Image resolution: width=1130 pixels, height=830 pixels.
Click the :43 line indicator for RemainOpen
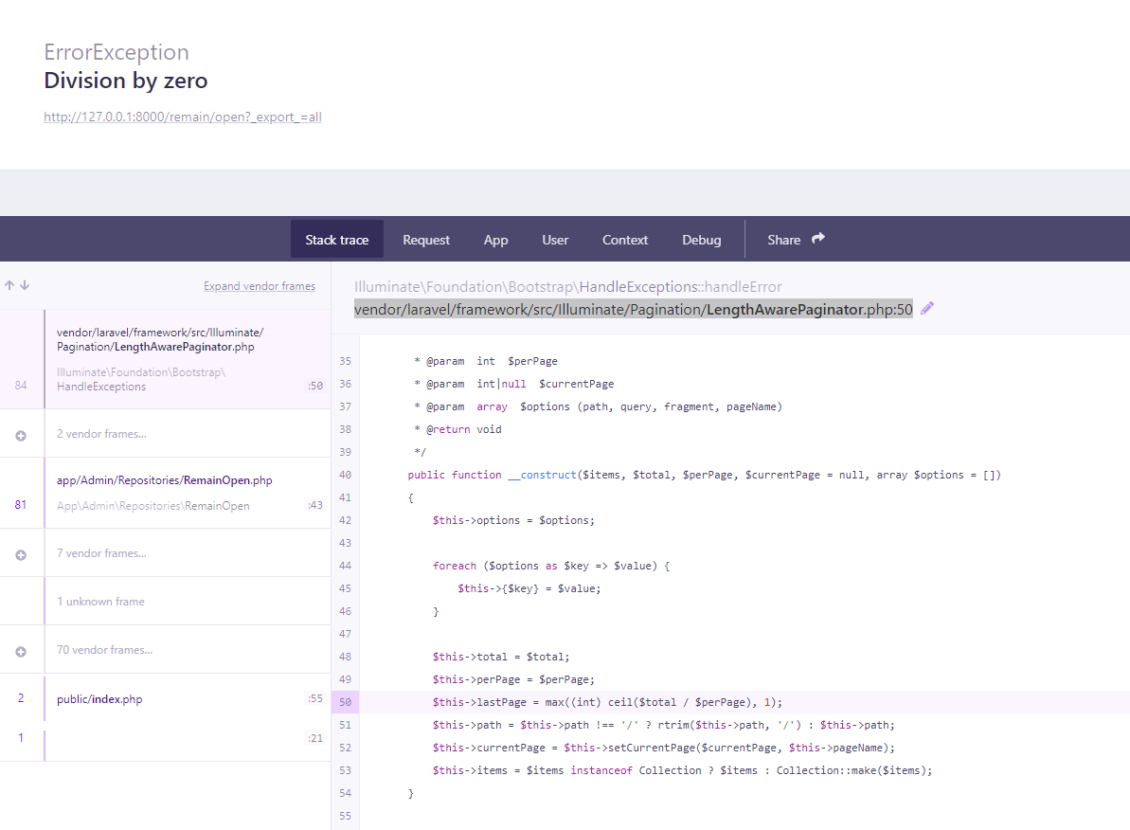[314, 506]
